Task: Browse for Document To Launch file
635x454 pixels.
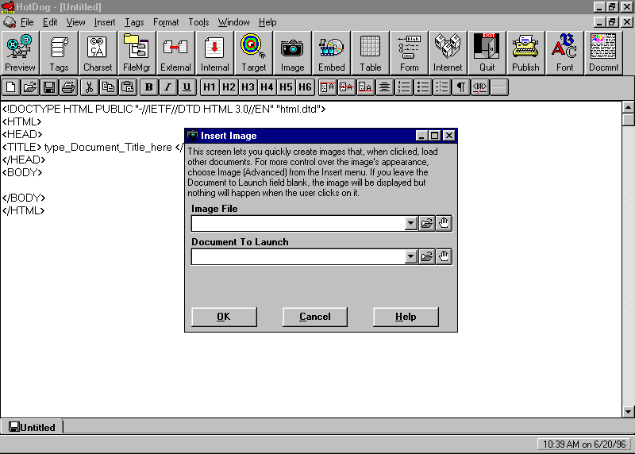Action: coord(427,256)
